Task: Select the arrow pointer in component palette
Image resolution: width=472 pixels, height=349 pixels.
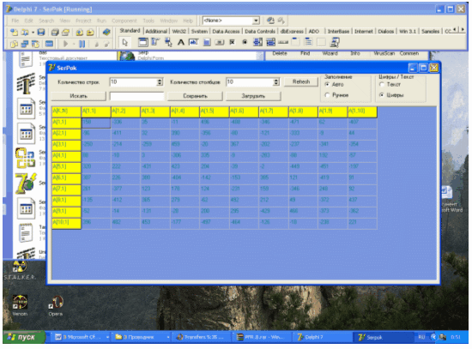Action: pyautogui.click(x=125, y=42)
